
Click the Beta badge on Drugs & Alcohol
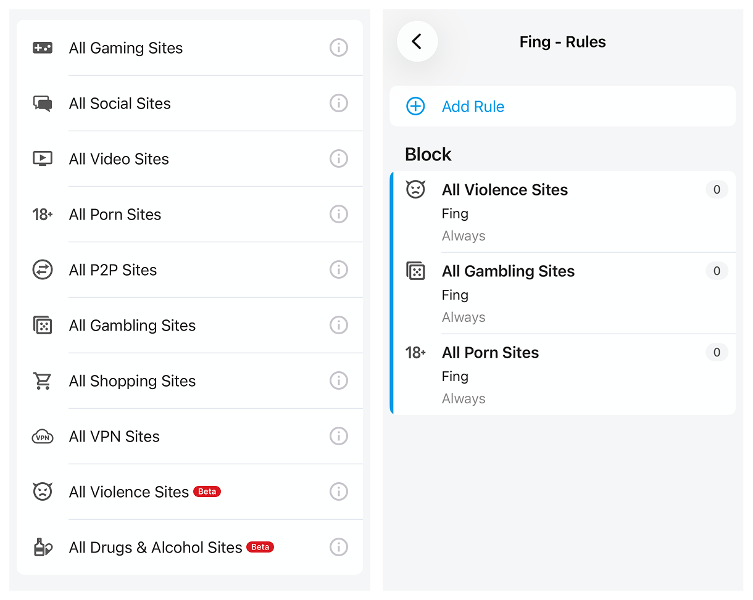260,547
